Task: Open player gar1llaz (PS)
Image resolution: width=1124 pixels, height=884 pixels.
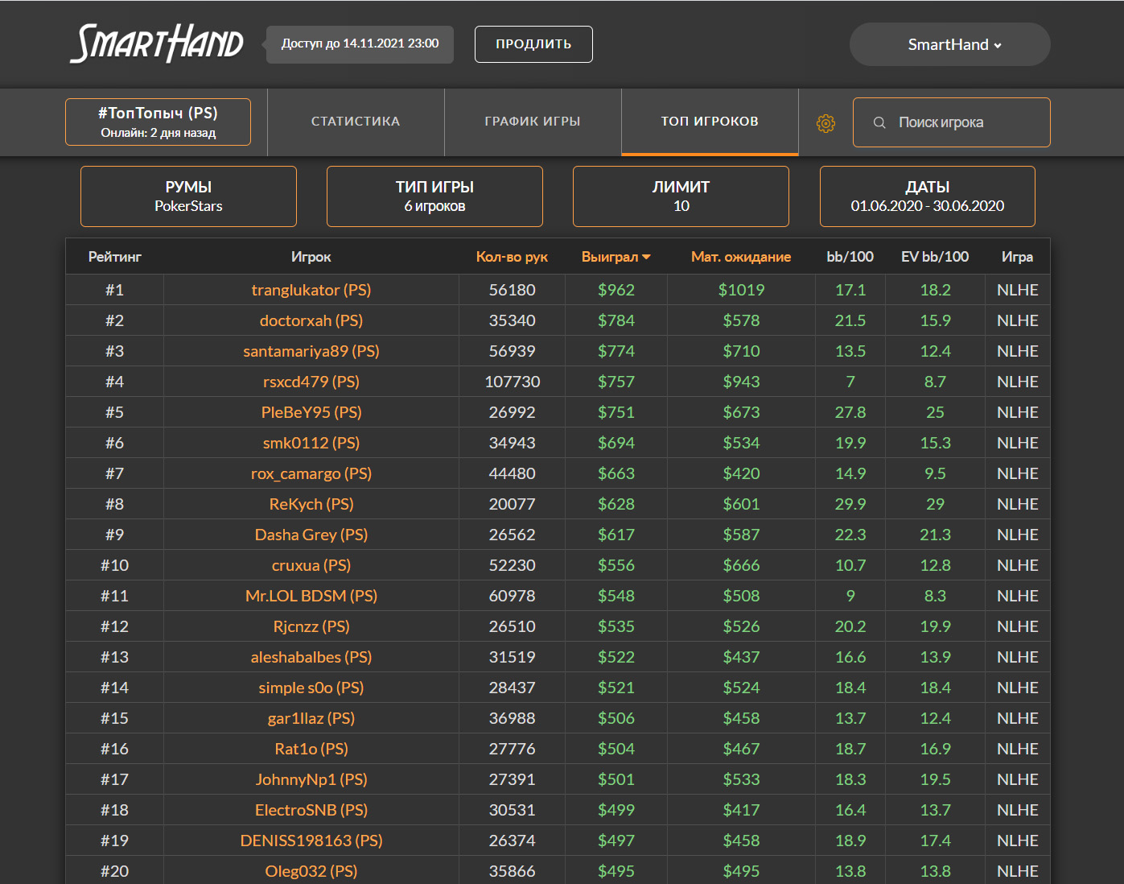Action: tap(311, 718)
